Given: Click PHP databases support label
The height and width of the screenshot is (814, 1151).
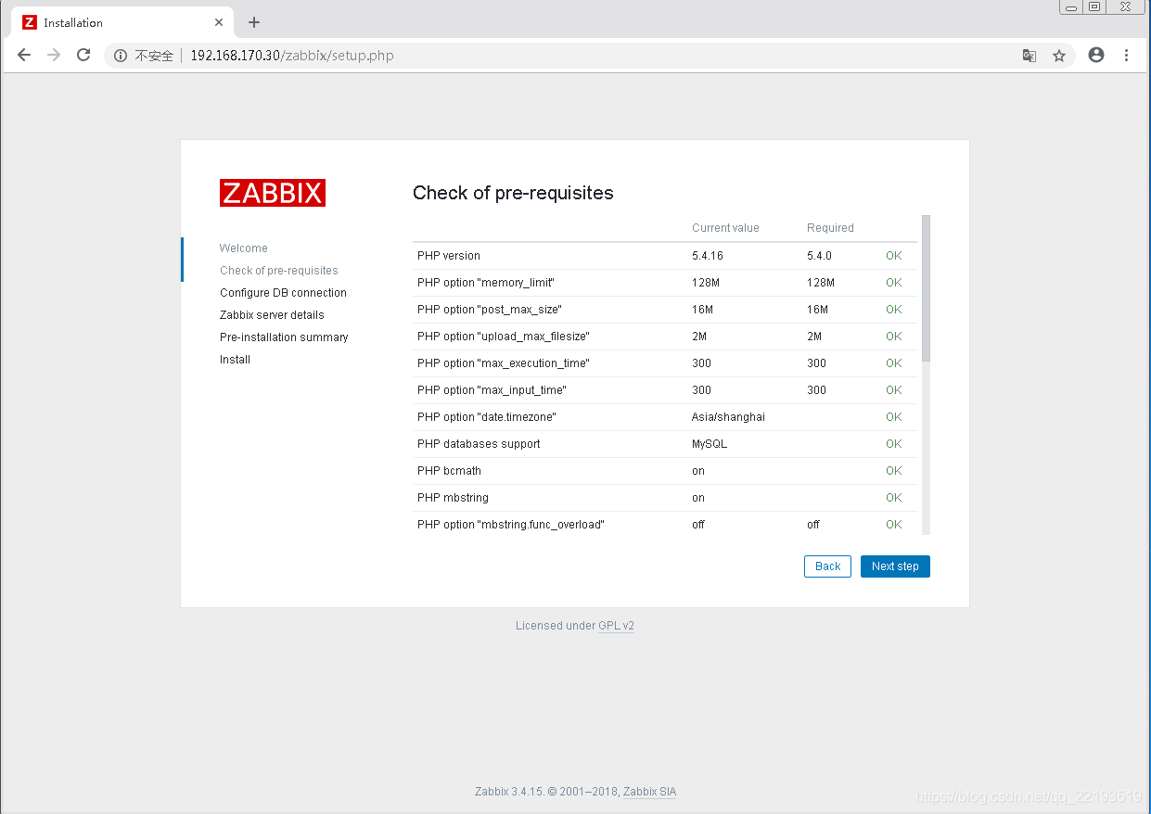Looking at the screenshot, I should pyautogui.click(x=479, y=444).
